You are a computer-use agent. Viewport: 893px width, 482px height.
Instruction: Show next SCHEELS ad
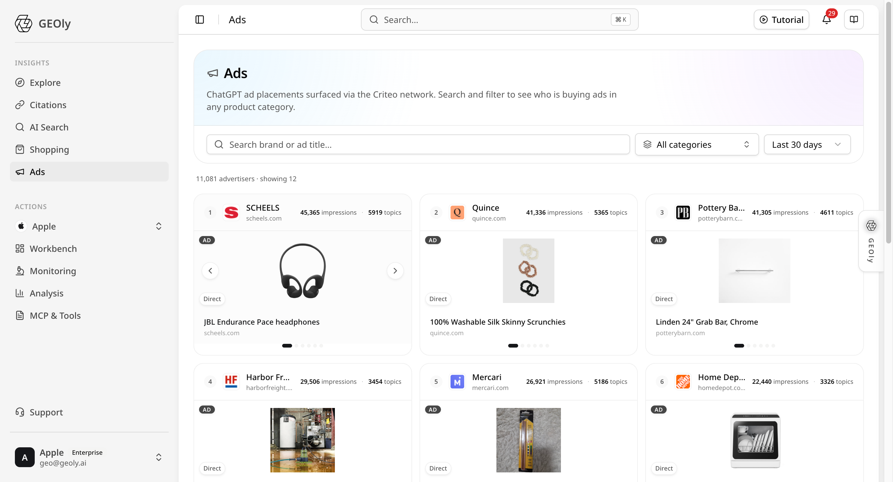(395, 271)
